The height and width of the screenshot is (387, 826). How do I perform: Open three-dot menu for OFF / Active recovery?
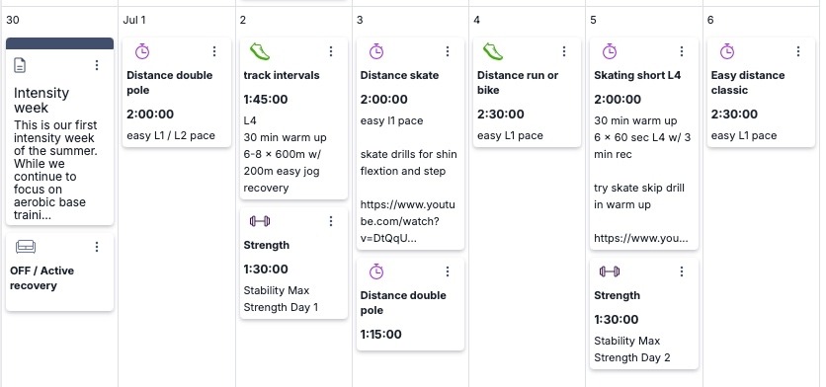click(97, 247)
